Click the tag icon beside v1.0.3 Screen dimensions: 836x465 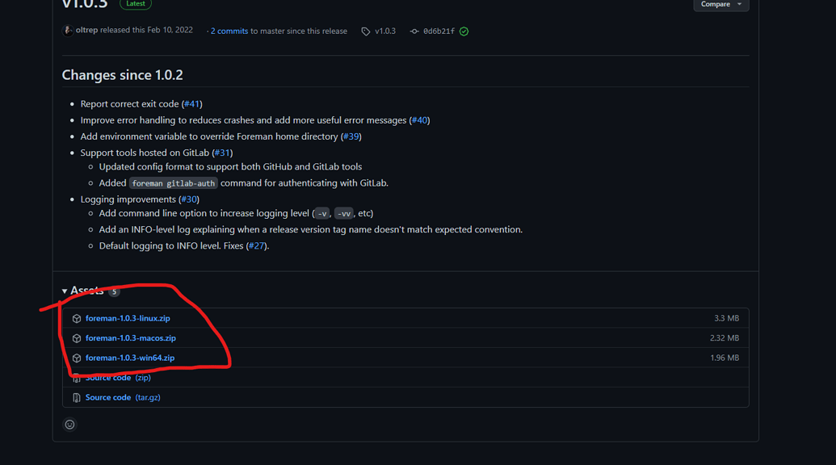click(366, 31)
